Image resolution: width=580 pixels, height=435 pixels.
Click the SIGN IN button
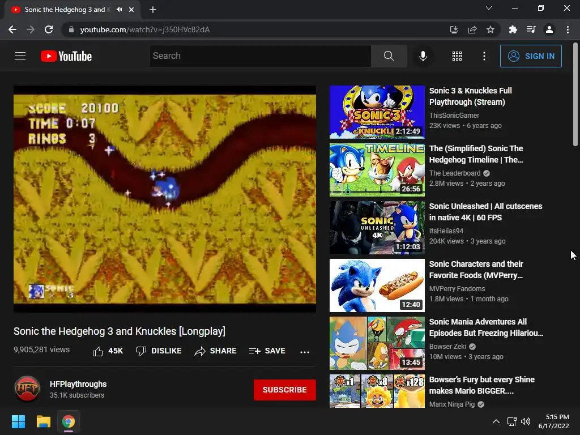click(531, 56)
